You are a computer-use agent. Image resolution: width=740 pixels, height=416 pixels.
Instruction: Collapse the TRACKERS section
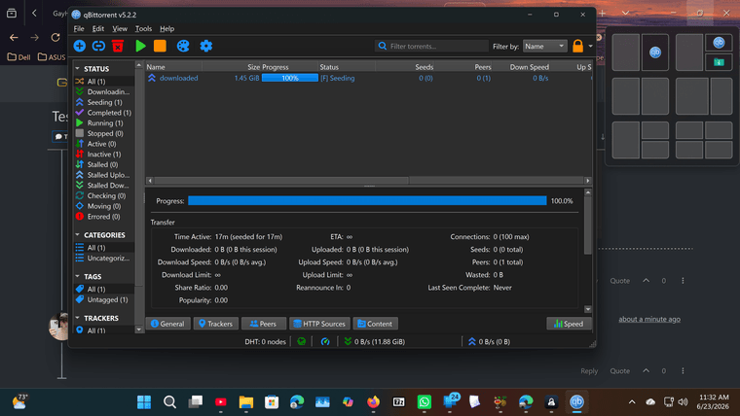coord(77,318)
